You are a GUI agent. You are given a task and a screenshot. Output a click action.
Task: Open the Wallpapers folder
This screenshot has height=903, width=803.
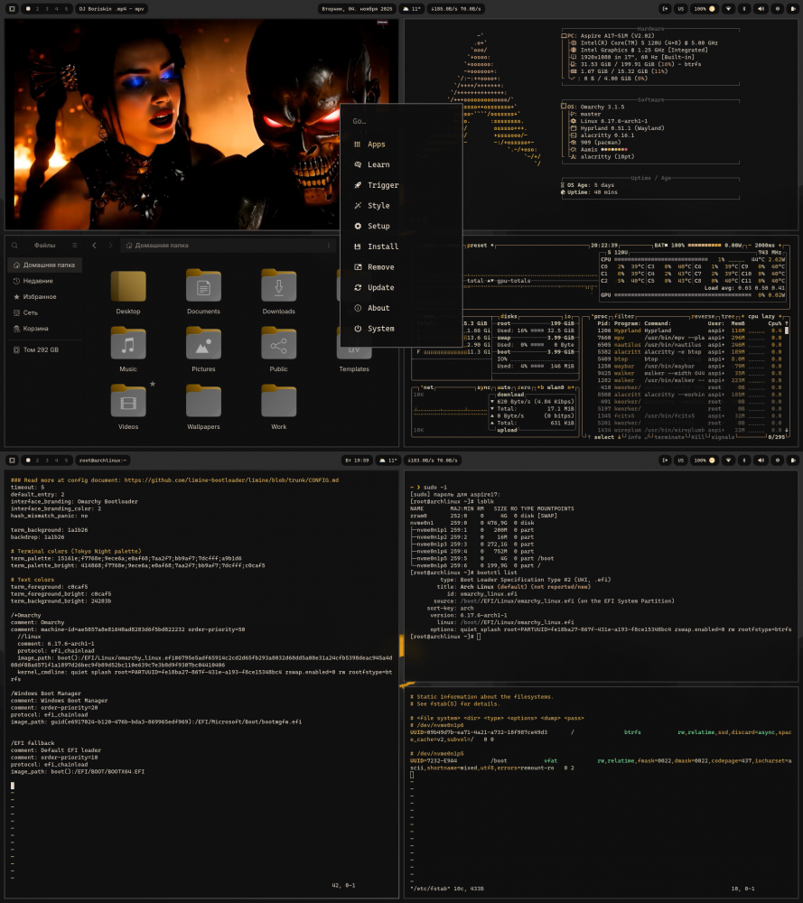203,401
